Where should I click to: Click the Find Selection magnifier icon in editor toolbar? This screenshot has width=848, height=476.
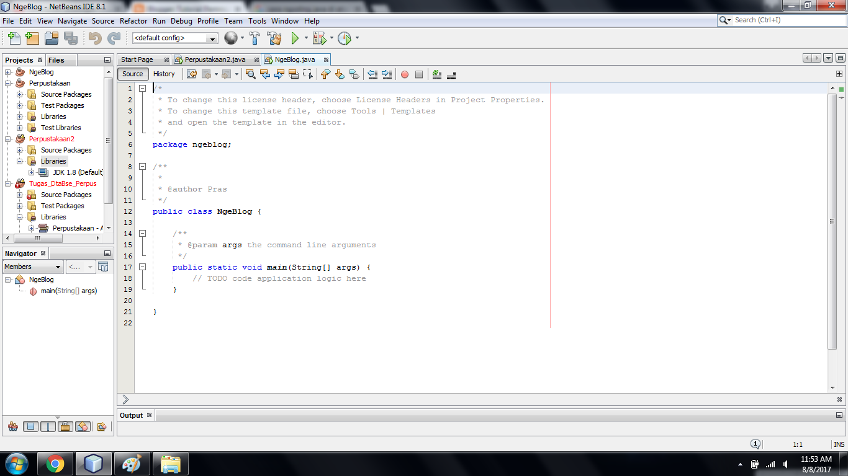click(250, 74)
